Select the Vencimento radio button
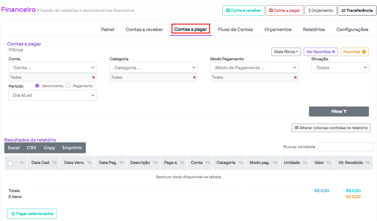 (x=37, y=86)
